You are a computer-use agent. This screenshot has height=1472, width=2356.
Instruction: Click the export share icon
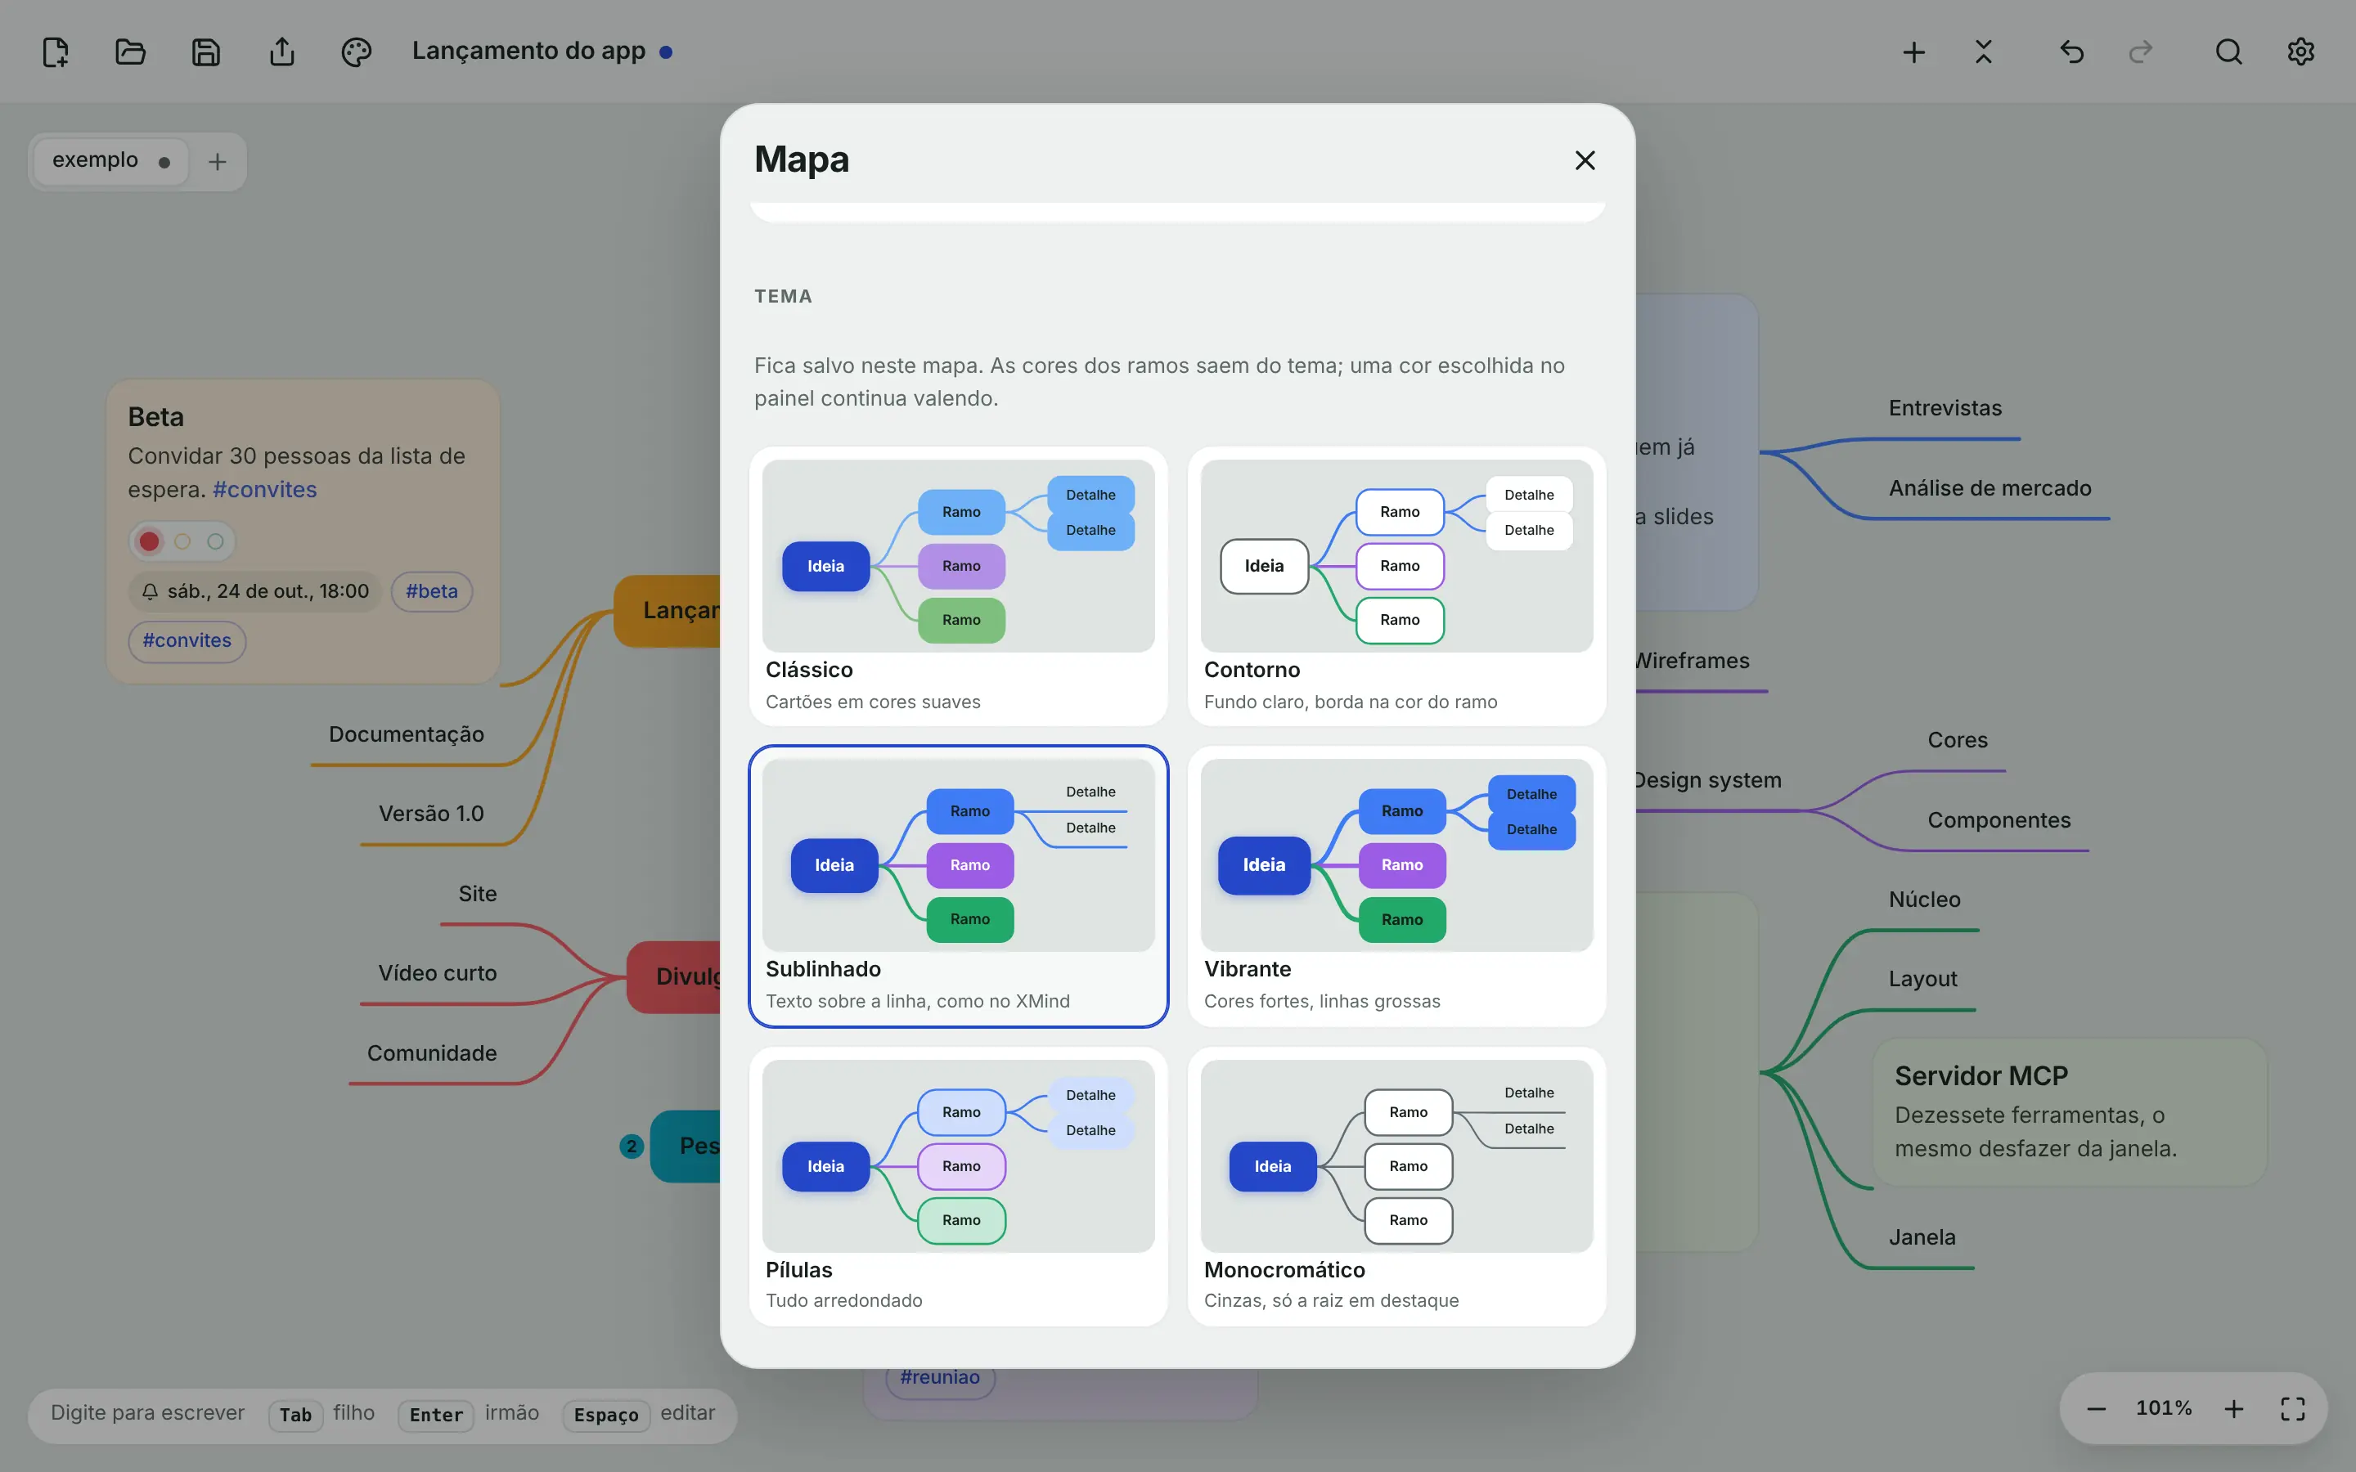tap(281, 52)
